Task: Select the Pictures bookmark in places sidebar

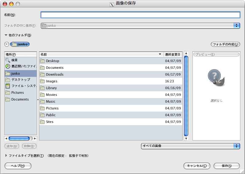Action: (x=18, y=93)
